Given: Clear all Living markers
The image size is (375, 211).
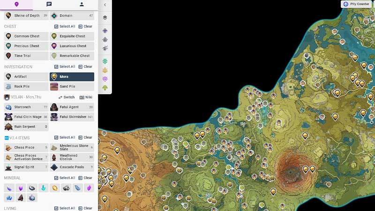Looking at the screenshot, I should (85, 208).
